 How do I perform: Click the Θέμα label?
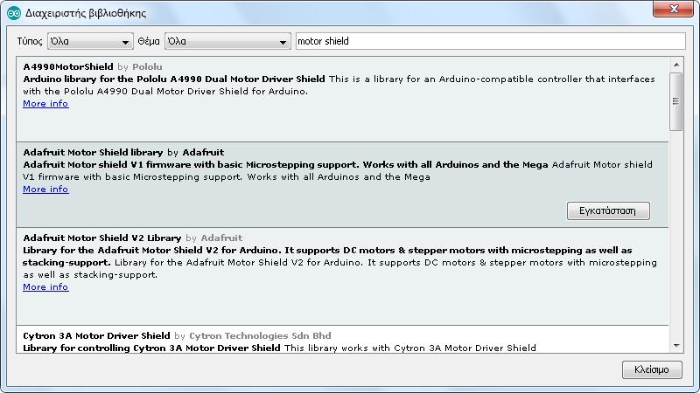coord(149,41)
